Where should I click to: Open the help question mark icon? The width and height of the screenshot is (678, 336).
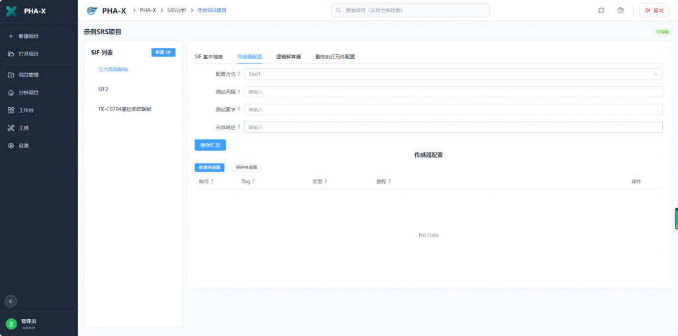tap(620, 10)
